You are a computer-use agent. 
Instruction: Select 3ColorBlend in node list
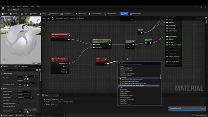pyautogui.click(x=123, y=89)
